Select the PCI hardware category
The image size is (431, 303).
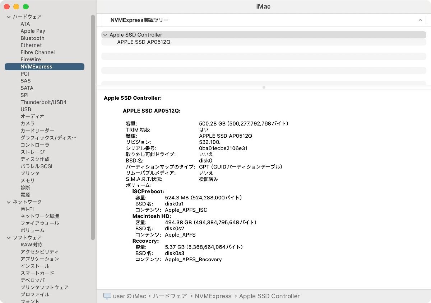pyautogui.click(x=24, y=74)
